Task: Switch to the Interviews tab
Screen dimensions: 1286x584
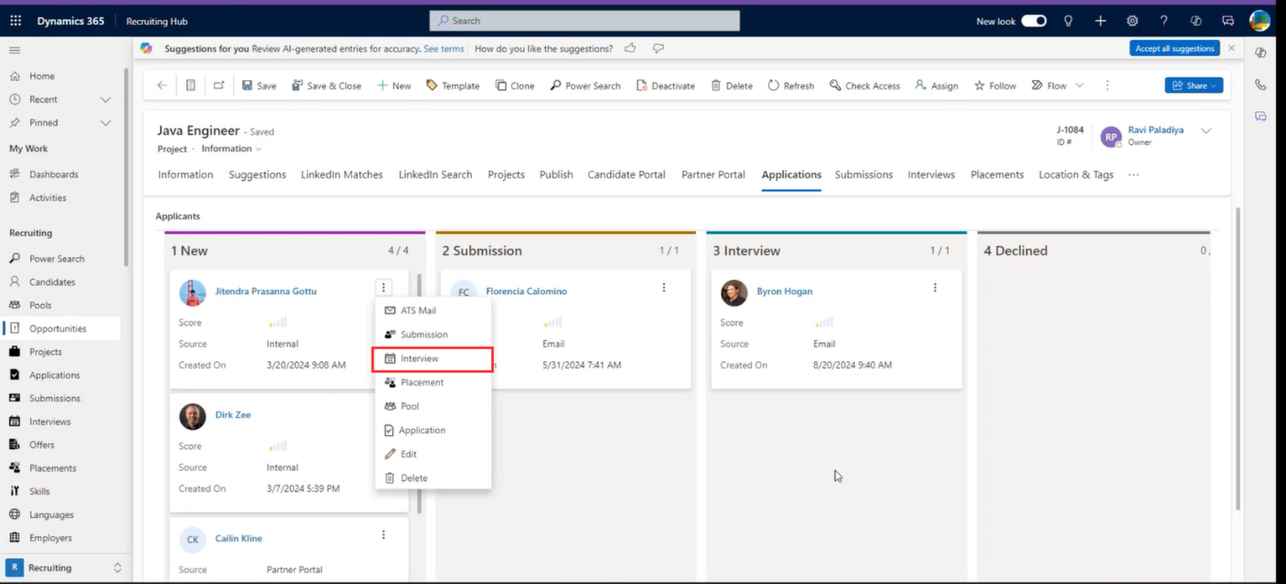Action: pos(931,175)
